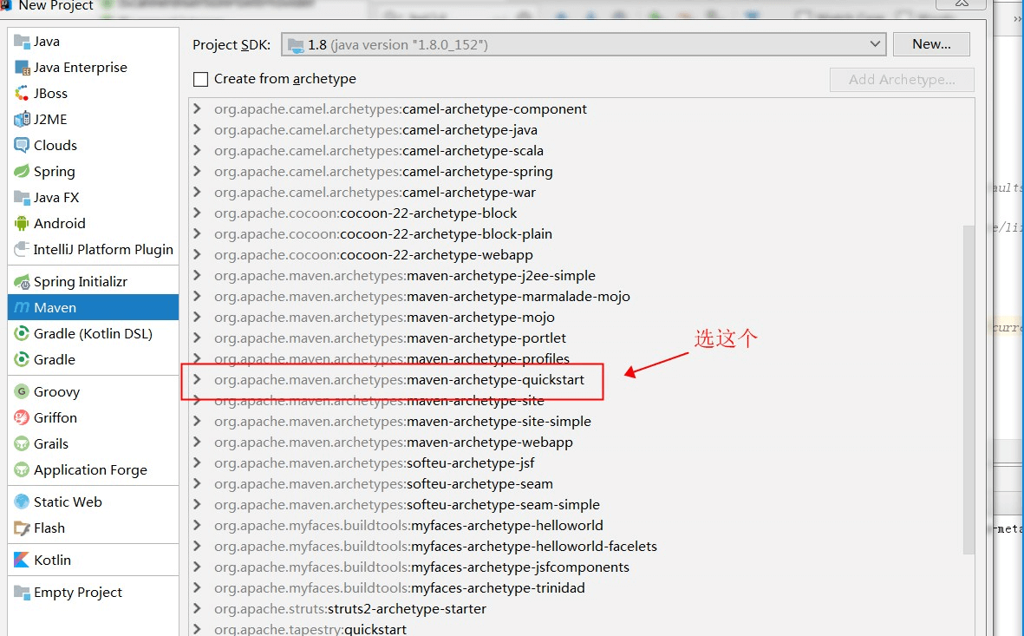Click the Java FX icon
The image size is (1024, 636).
(22, 198)
